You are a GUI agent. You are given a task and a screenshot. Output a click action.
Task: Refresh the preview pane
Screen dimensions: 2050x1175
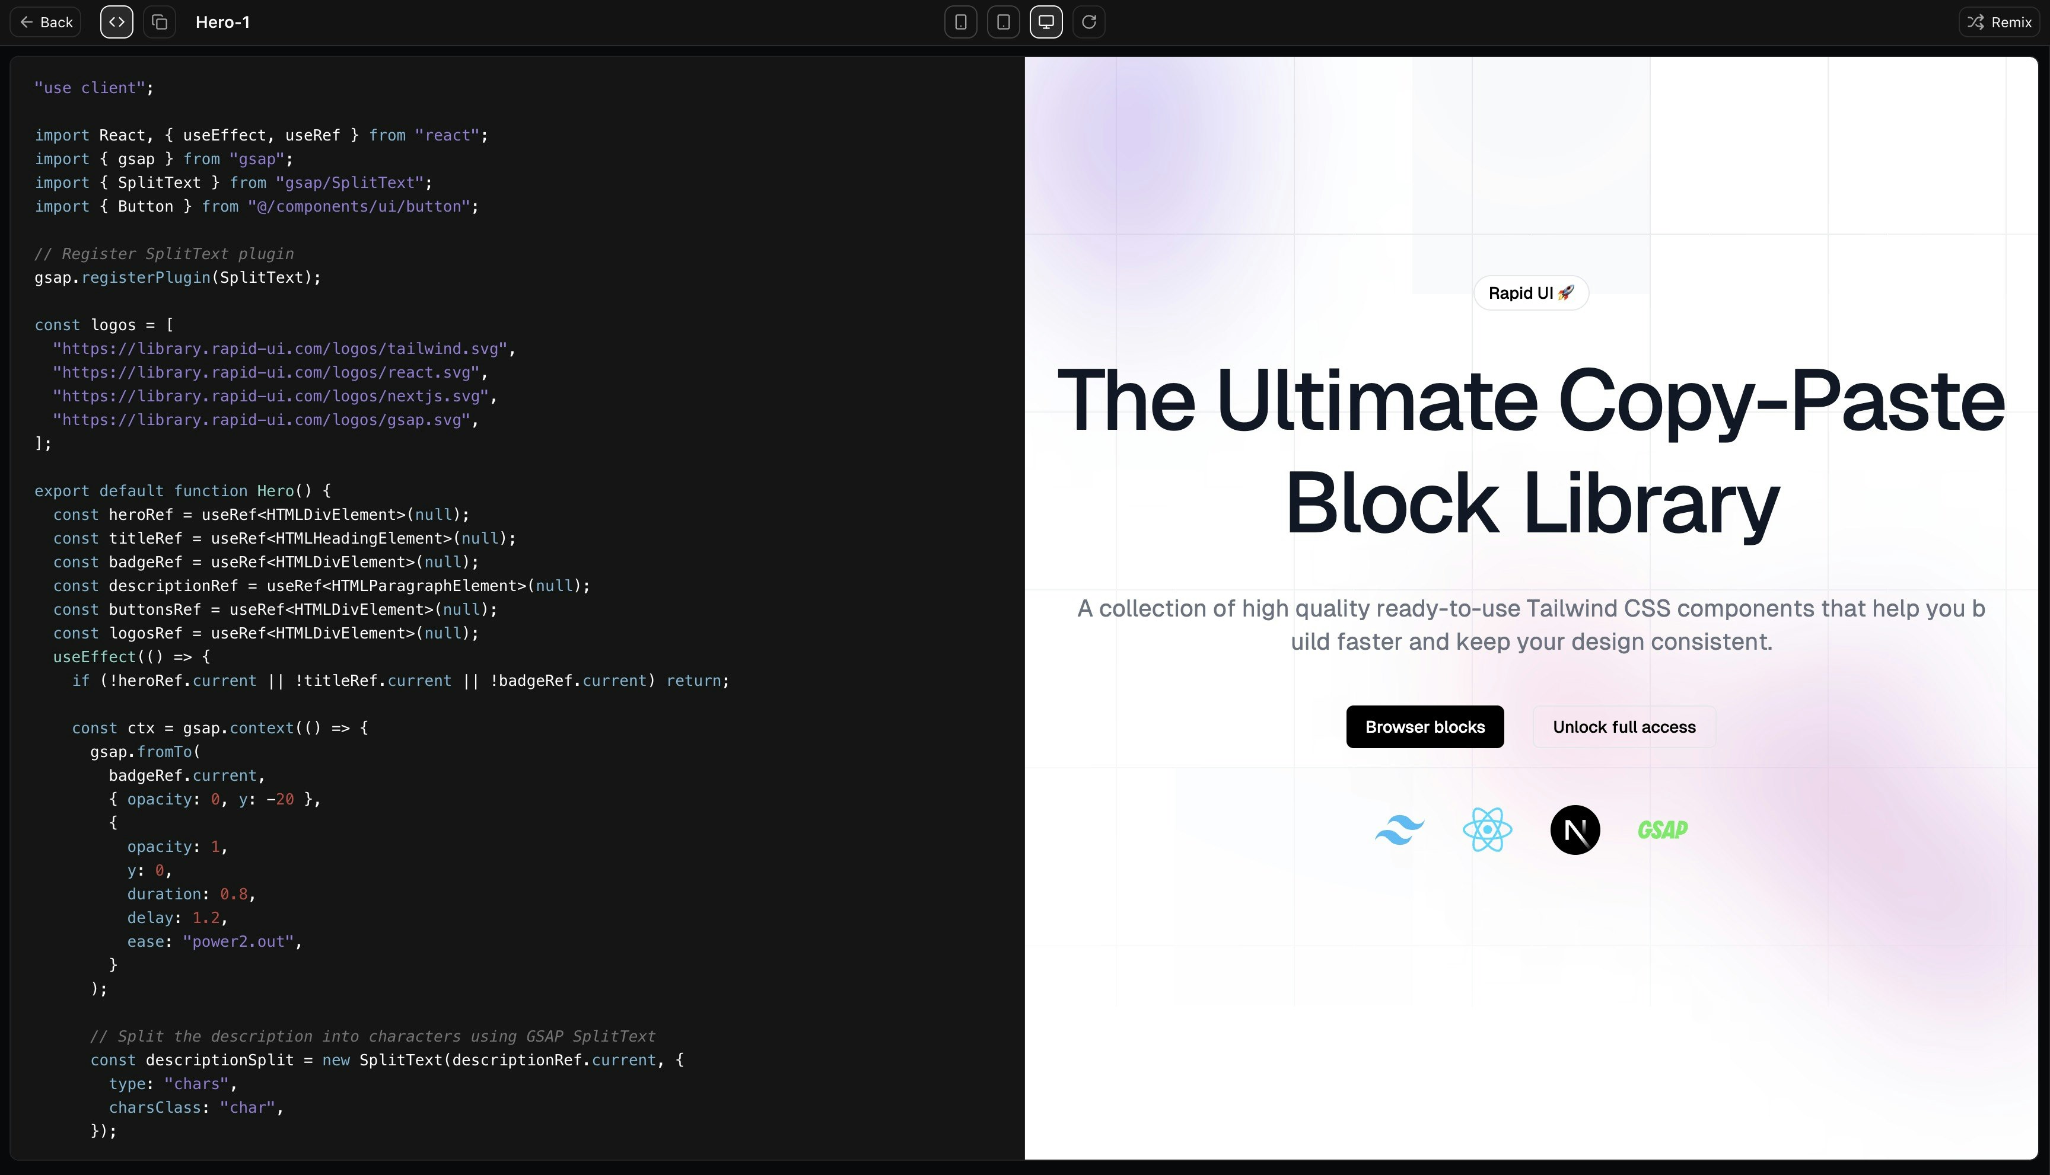1088,22
